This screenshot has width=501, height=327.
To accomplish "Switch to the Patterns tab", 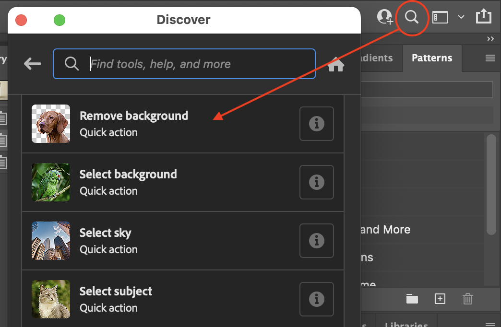I will coord(431,58).
